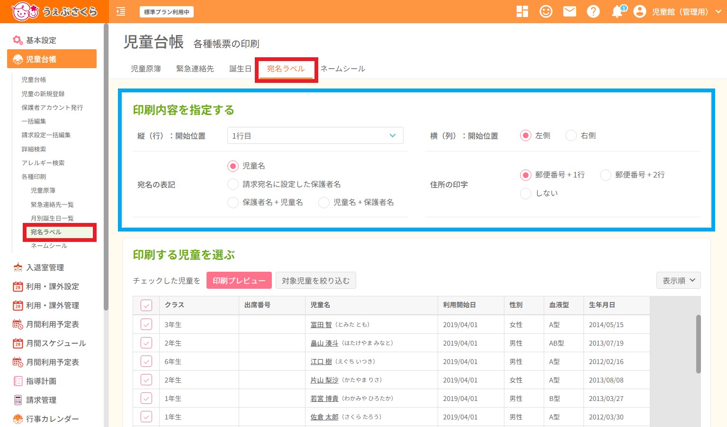Switch to 誕生日 tab
This screenshot has height=427, width=727.
point(241,69)
